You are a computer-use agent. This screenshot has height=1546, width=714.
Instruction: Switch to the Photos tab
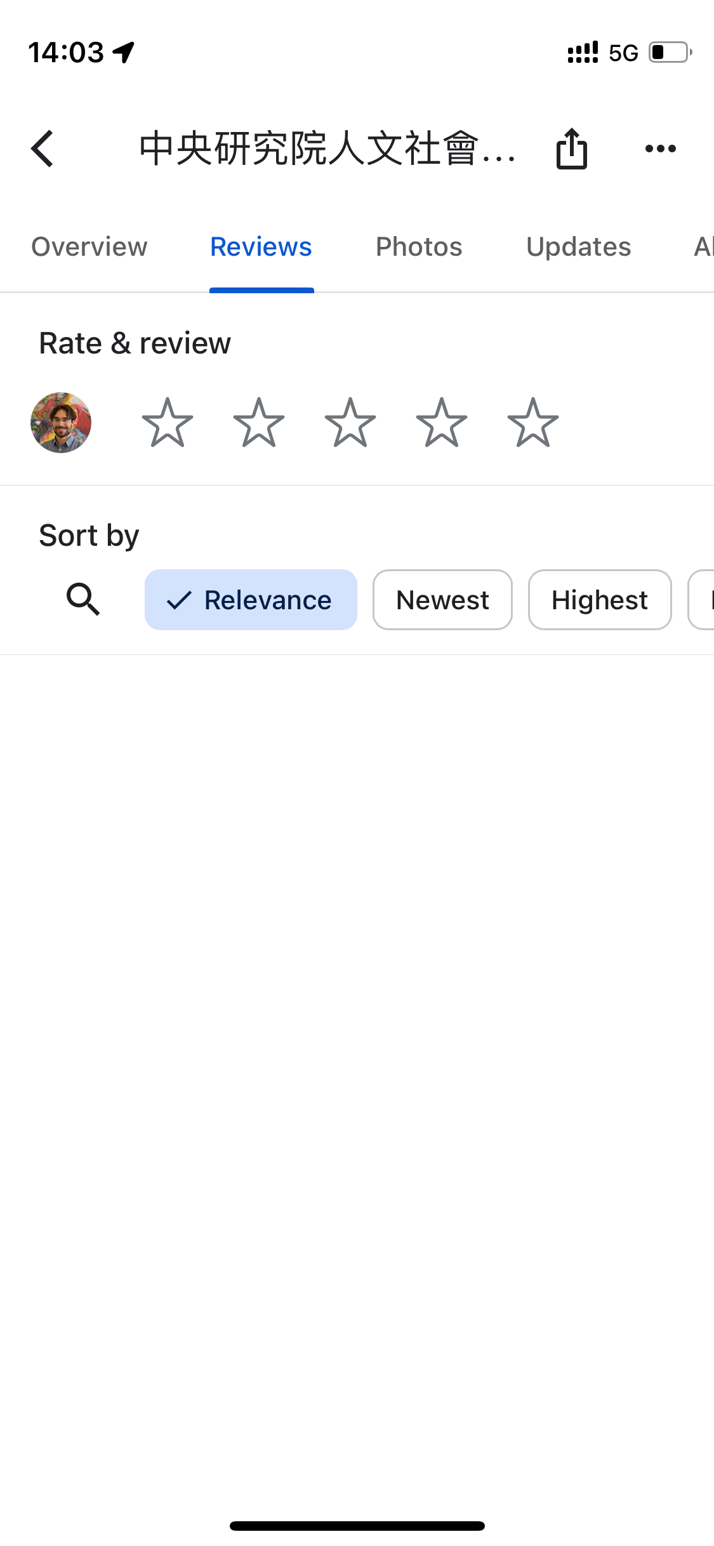[419, 247]
